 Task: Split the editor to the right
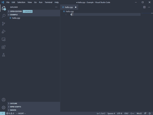[x=144, y=7]
